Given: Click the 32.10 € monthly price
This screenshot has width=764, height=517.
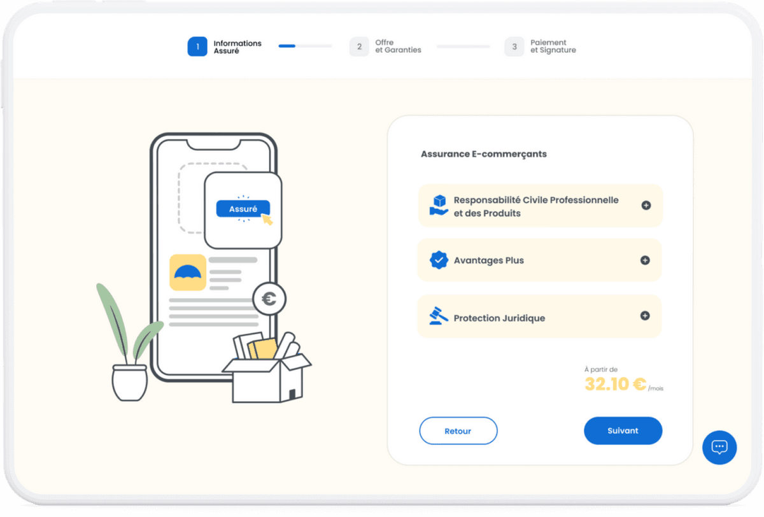Looking at the screenshot, I should pos(615,384).
